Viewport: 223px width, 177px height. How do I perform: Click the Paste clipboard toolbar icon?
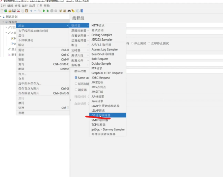tap(27, 11)
